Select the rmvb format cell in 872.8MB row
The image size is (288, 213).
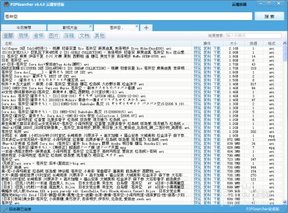[x=271, y=139]
